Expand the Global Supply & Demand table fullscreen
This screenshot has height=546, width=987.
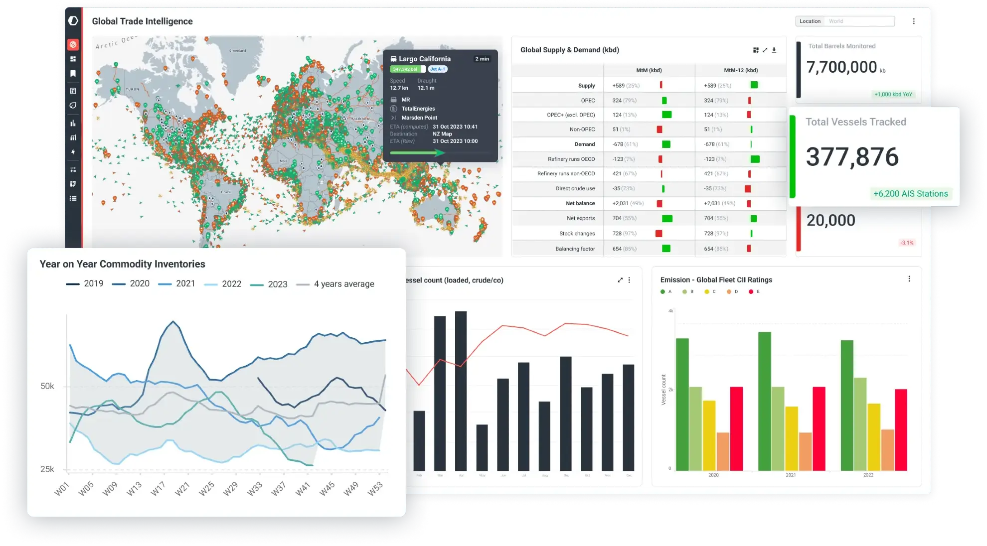coord(765,50)
